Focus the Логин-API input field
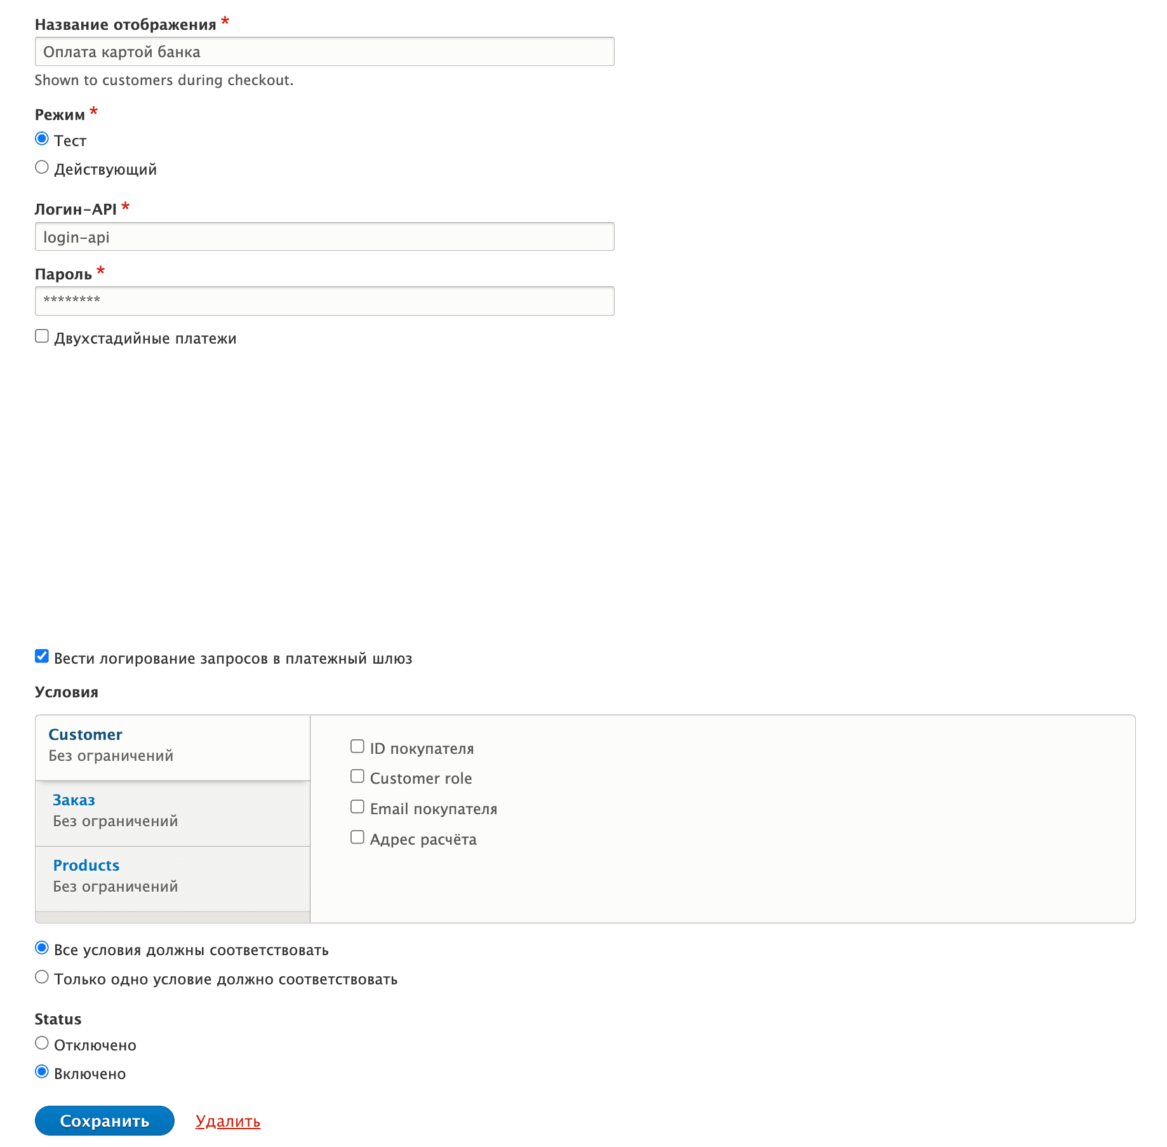 (x=324, y=237)
